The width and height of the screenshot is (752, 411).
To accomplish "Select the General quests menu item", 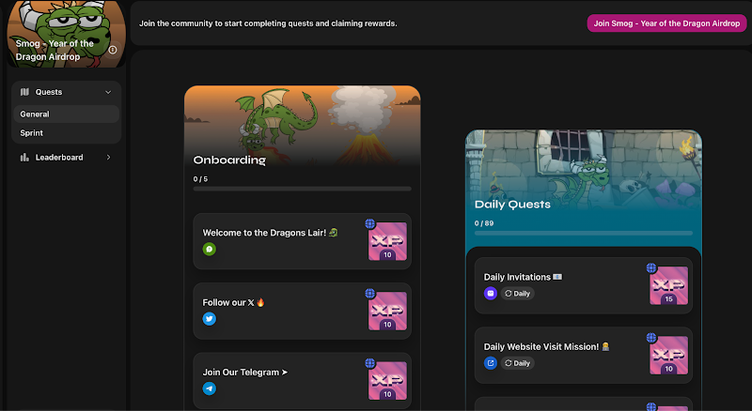I will click(x=66, y=114).
